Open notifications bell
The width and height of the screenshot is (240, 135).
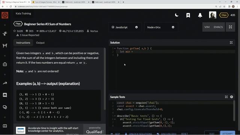[x=200, y=15]
